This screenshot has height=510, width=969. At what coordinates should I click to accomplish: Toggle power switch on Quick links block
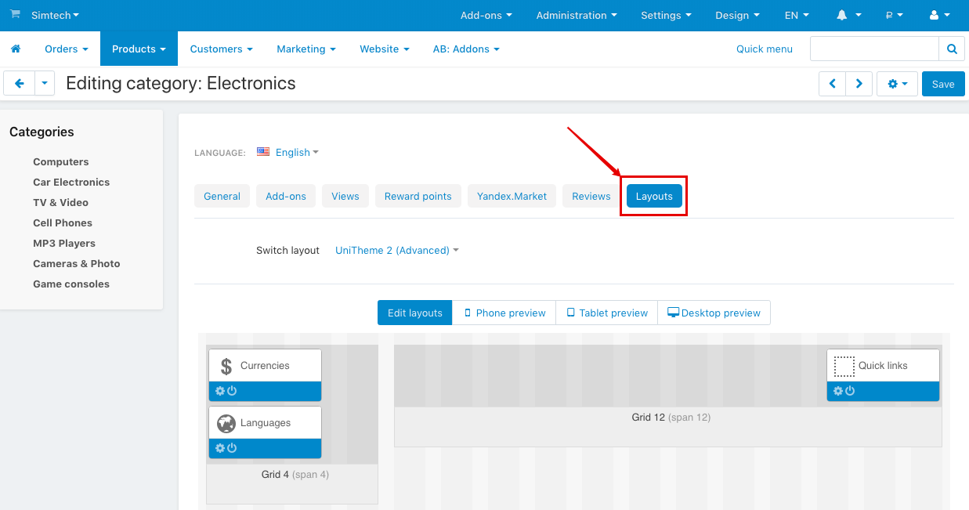(850, 391)
